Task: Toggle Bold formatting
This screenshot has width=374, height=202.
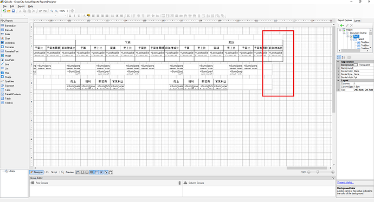Action: click(x=70, y=16)
